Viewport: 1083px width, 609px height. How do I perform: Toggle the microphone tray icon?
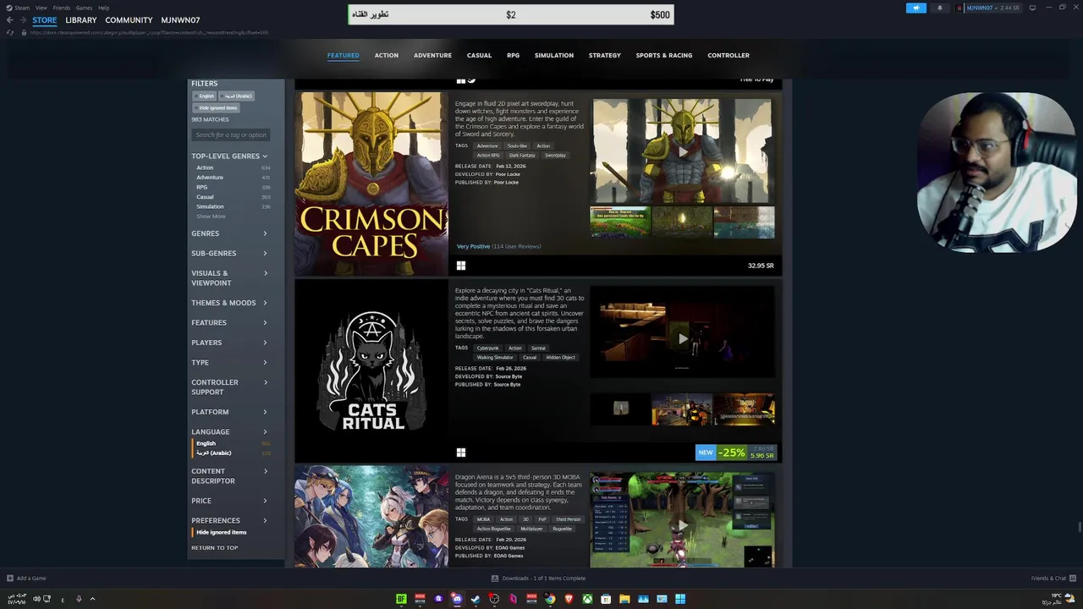coord(79,599)
